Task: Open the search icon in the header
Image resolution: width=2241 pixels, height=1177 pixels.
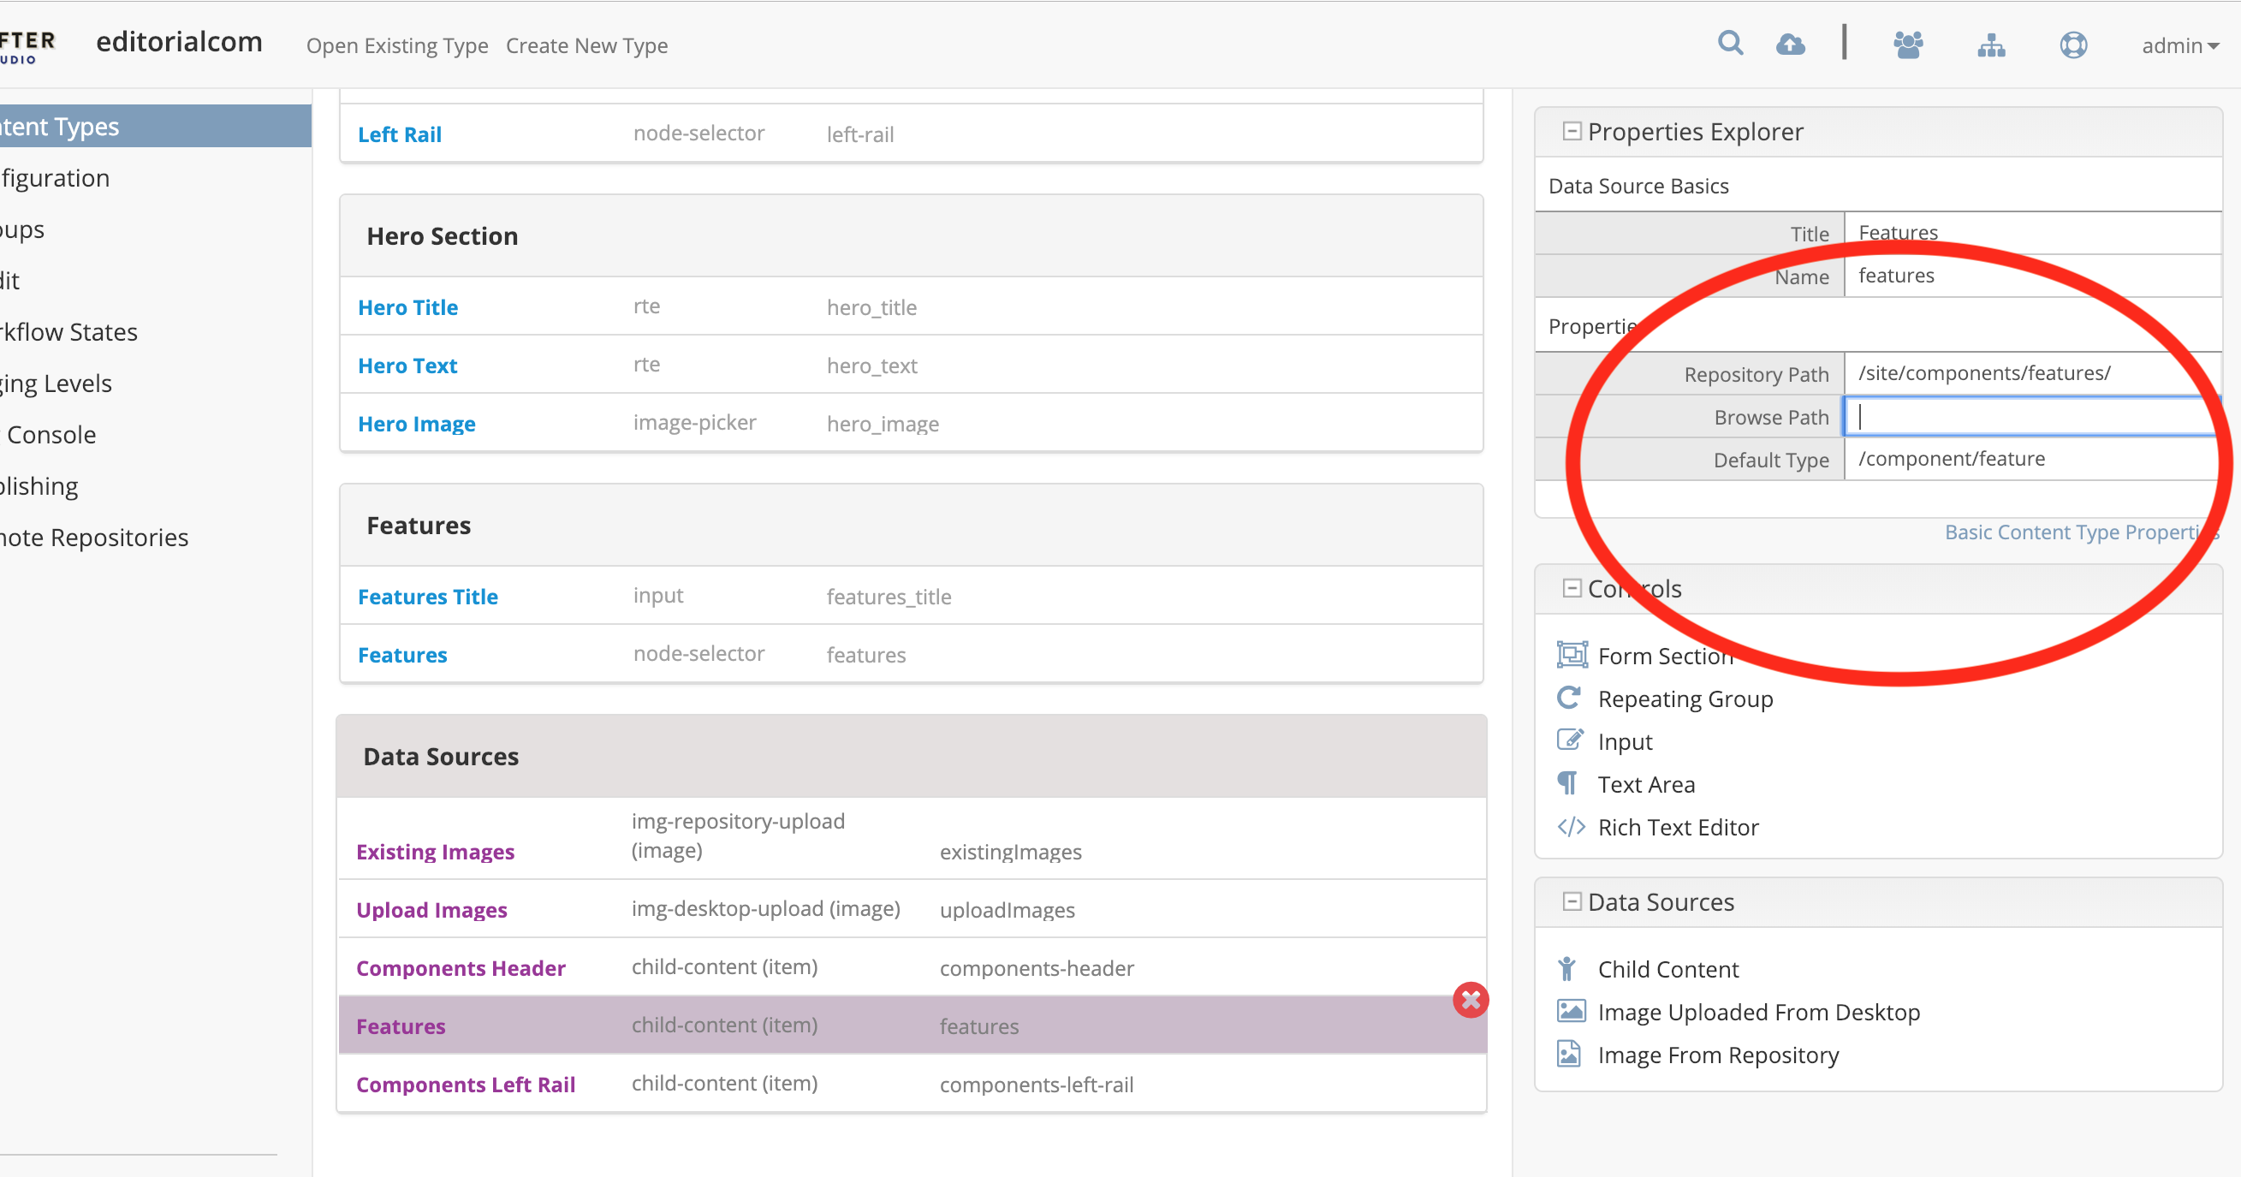Action: point(1730,44)
